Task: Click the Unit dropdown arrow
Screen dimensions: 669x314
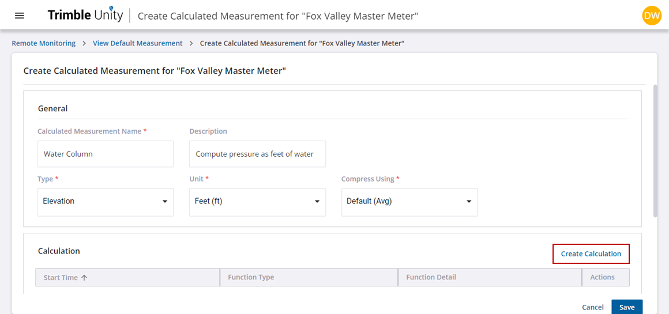Action: (317, 202)
